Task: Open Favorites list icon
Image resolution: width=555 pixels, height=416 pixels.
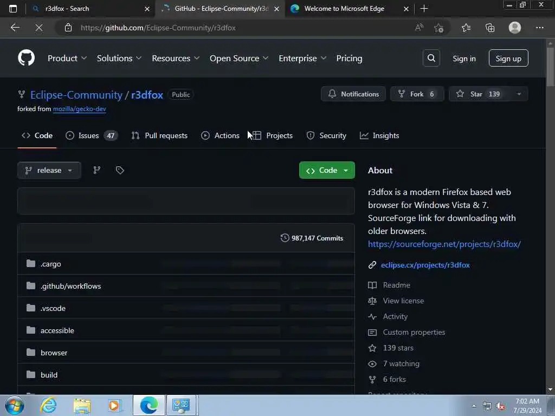Action: [466, 28]
